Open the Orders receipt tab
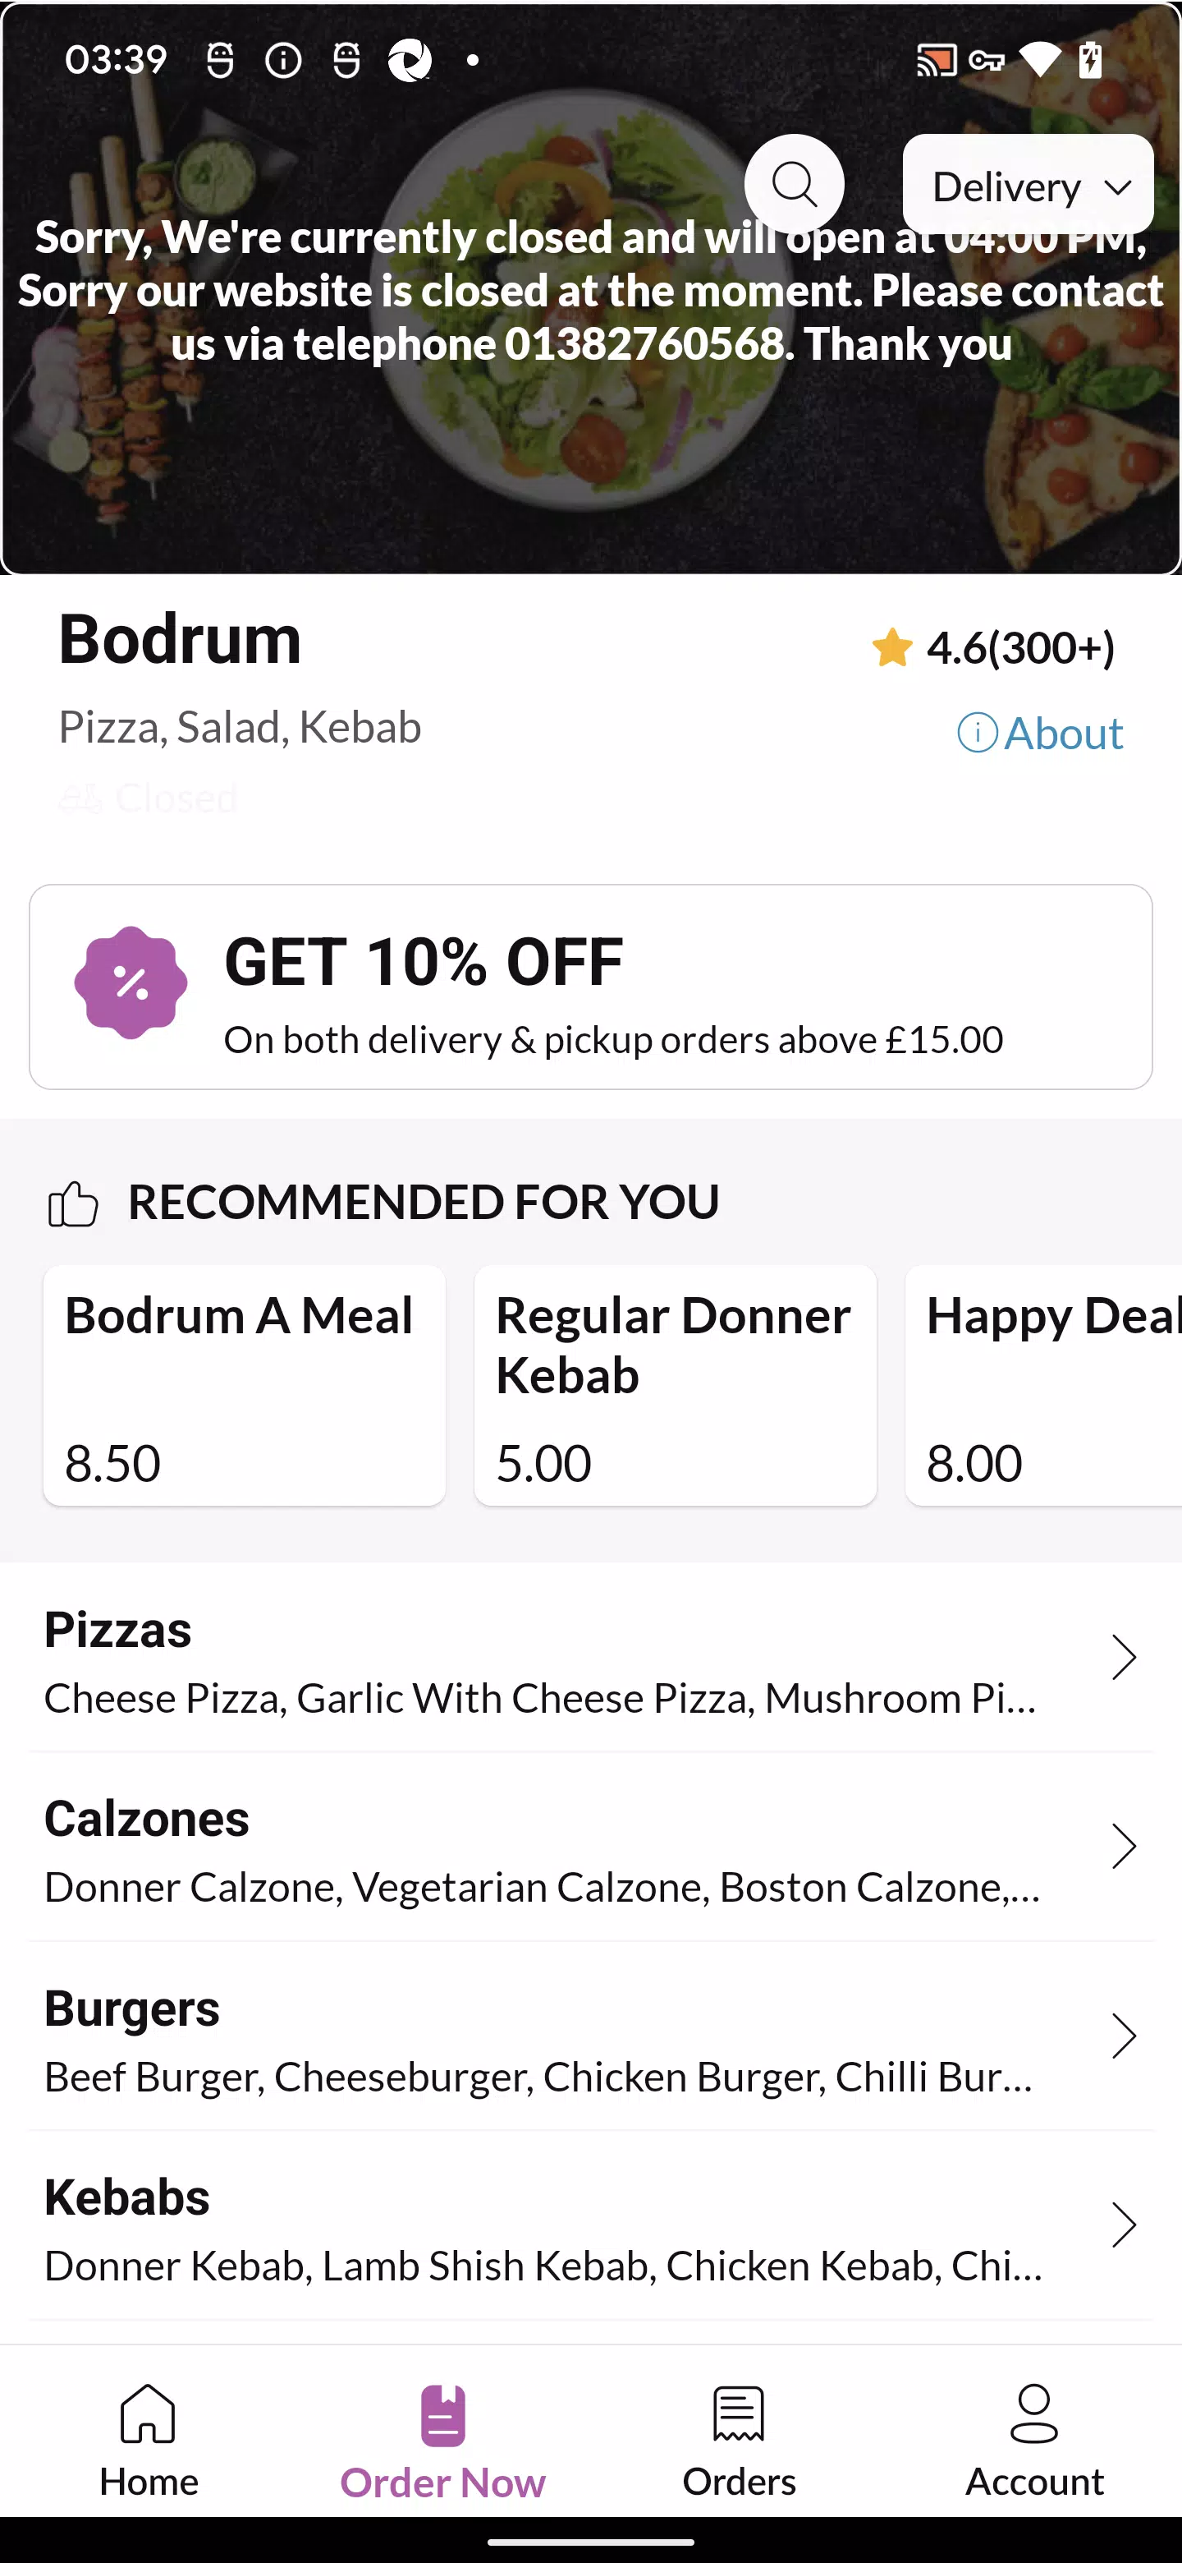The image size is (1182, 2563). (x=739, y=2440)
